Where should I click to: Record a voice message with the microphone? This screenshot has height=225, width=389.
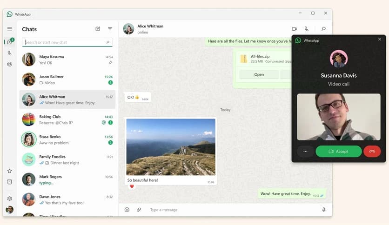tap(324, 210)
